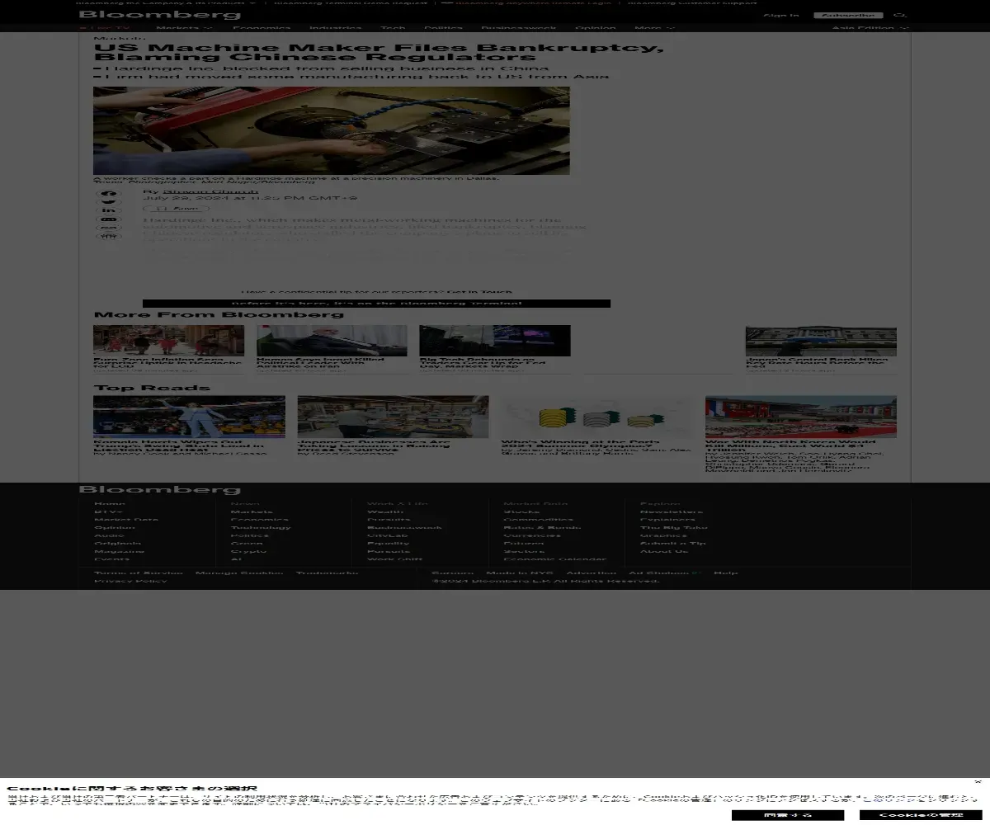Open the author name link in byline
This screenshot has height=825, width=990.
(211, 191)
